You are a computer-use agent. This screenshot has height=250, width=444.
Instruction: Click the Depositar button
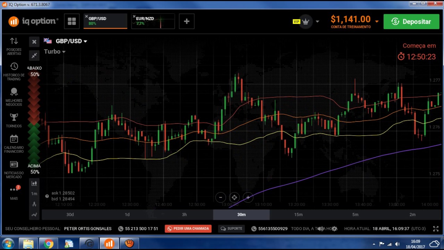click(x=411, y=22)
